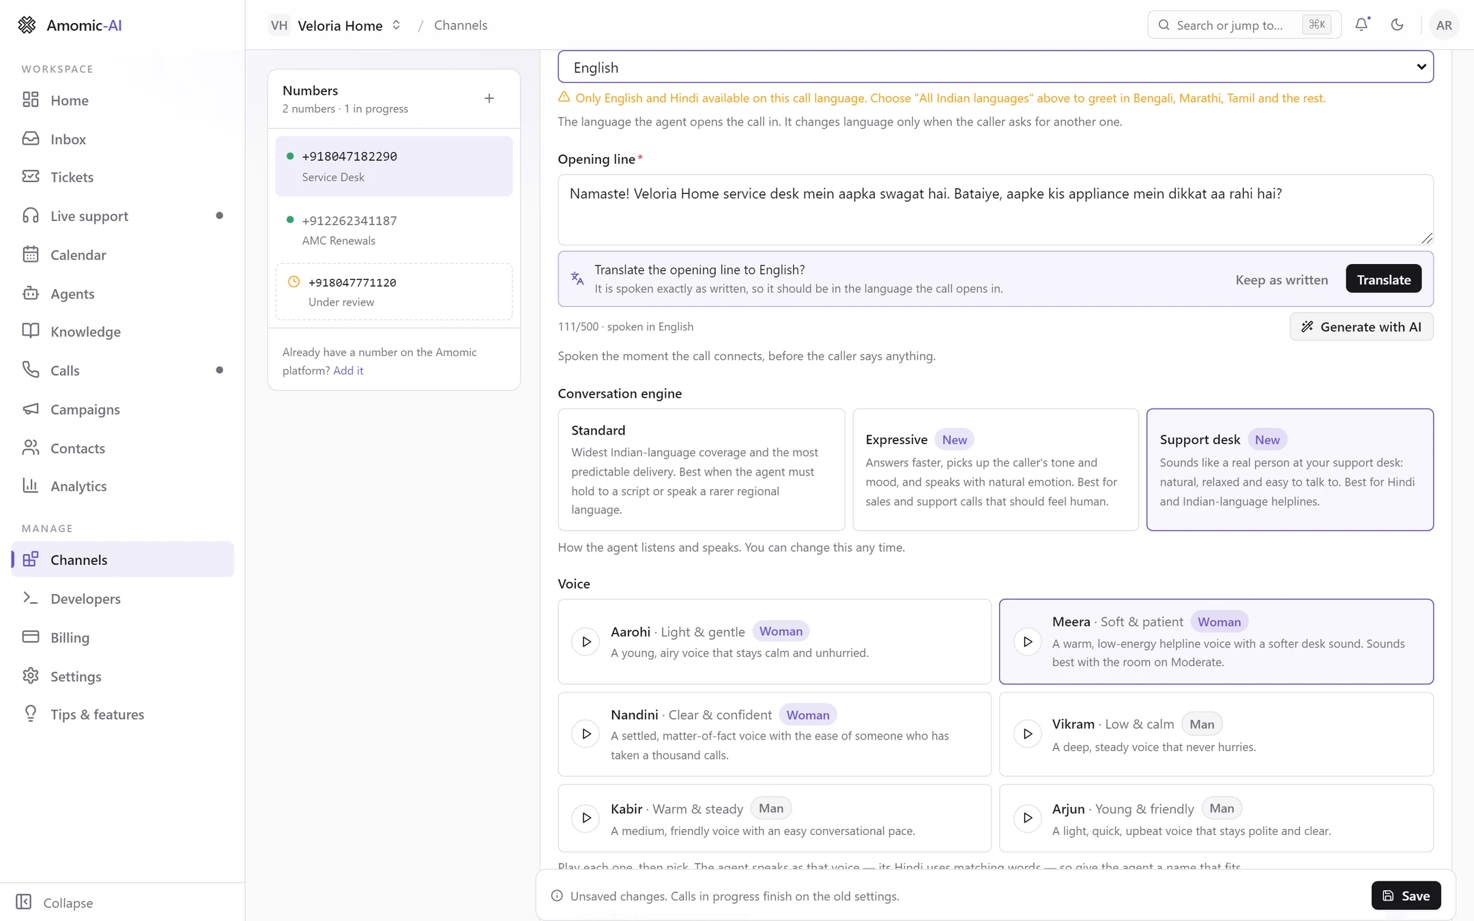Collapse the sidebar
The image size is (1474, 921).
[55, 903]
